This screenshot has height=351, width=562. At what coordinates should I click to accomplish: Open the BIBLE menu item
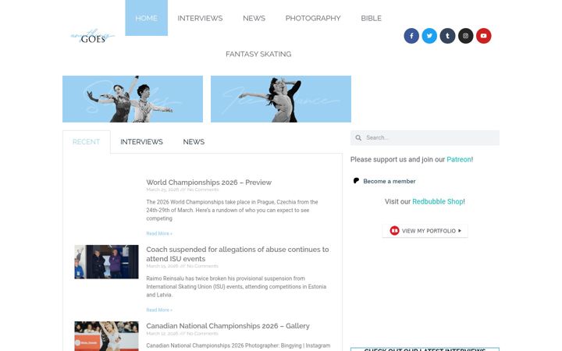pos(371,18)
